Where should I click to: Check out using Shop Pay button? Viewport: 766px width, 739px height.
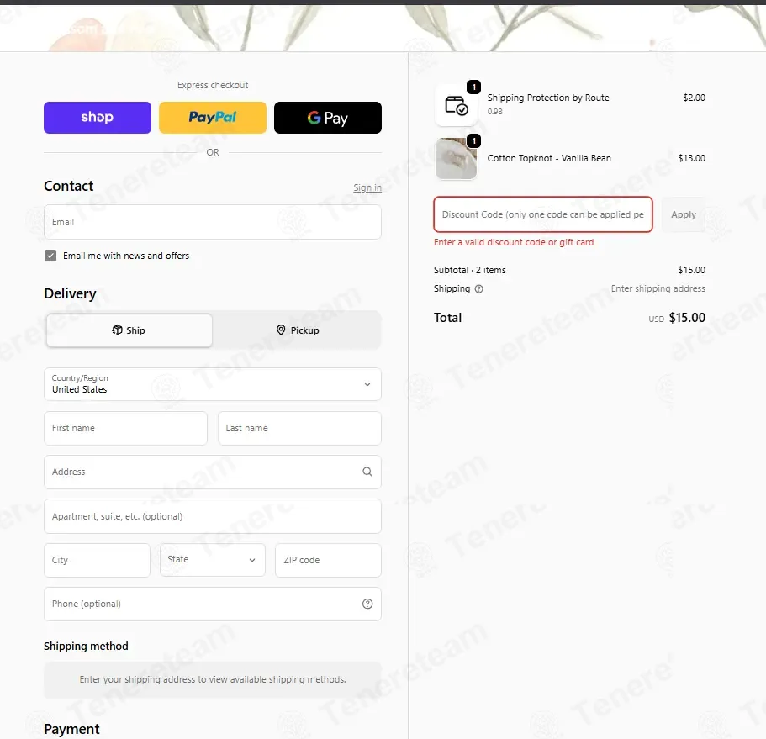[98, 118]
